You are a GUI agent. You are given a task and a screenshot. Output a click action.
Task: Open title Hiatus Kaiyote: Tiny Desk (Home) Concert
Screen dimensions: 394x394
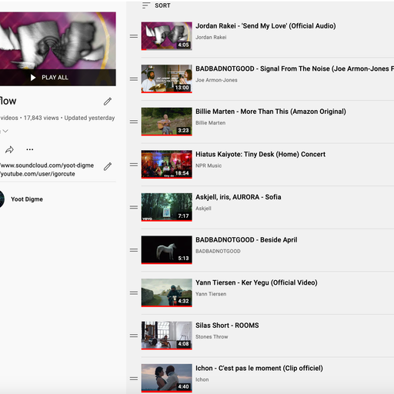click(260, 155)
